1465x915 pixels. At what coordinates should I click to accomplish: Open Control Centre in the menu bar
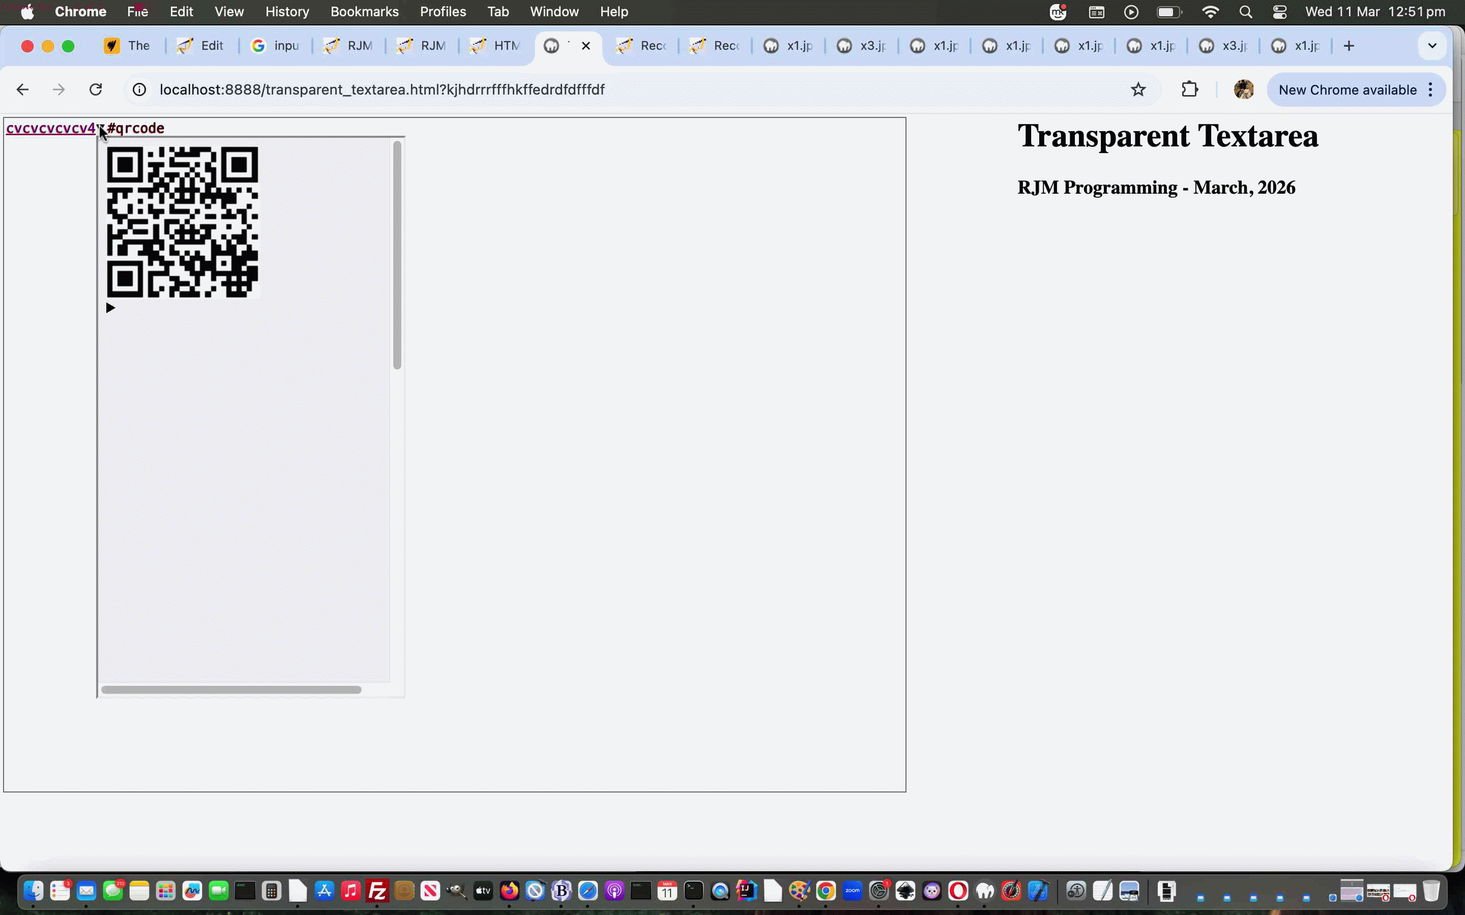coord(1279,12)
